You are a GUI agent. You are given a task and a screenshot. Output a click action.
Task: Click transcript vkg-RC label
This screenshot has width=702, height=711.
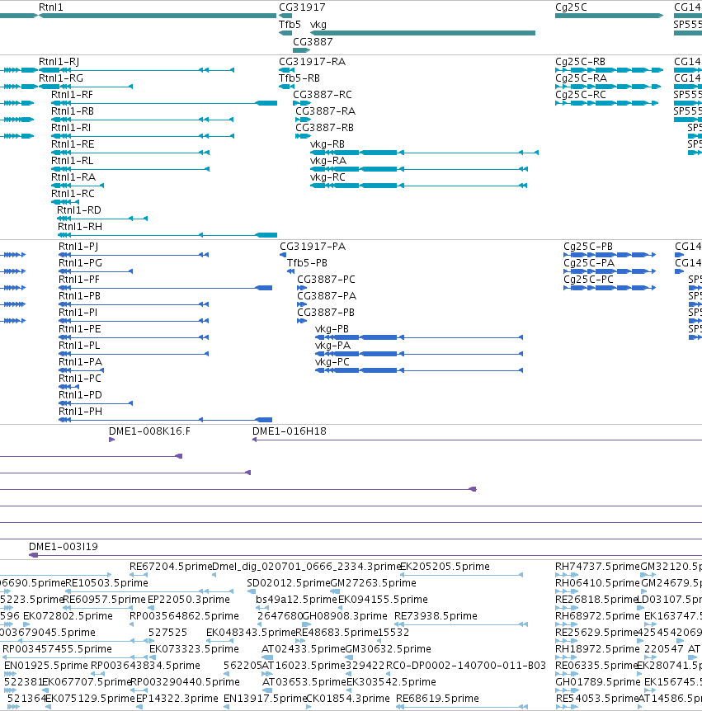click(x=327, y=177)
